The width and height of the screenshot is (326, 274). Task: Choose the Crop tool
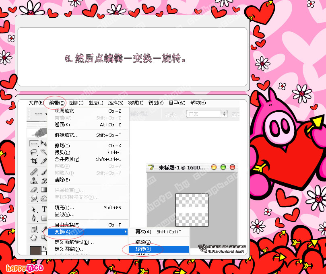point(34,161)
